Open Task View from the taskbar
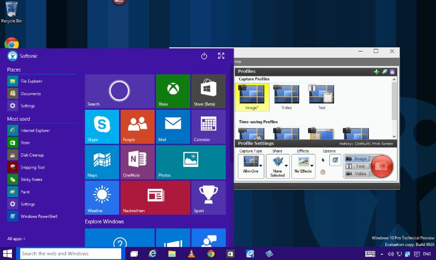Viewport: 436px width, 260px height. point(134,254)
